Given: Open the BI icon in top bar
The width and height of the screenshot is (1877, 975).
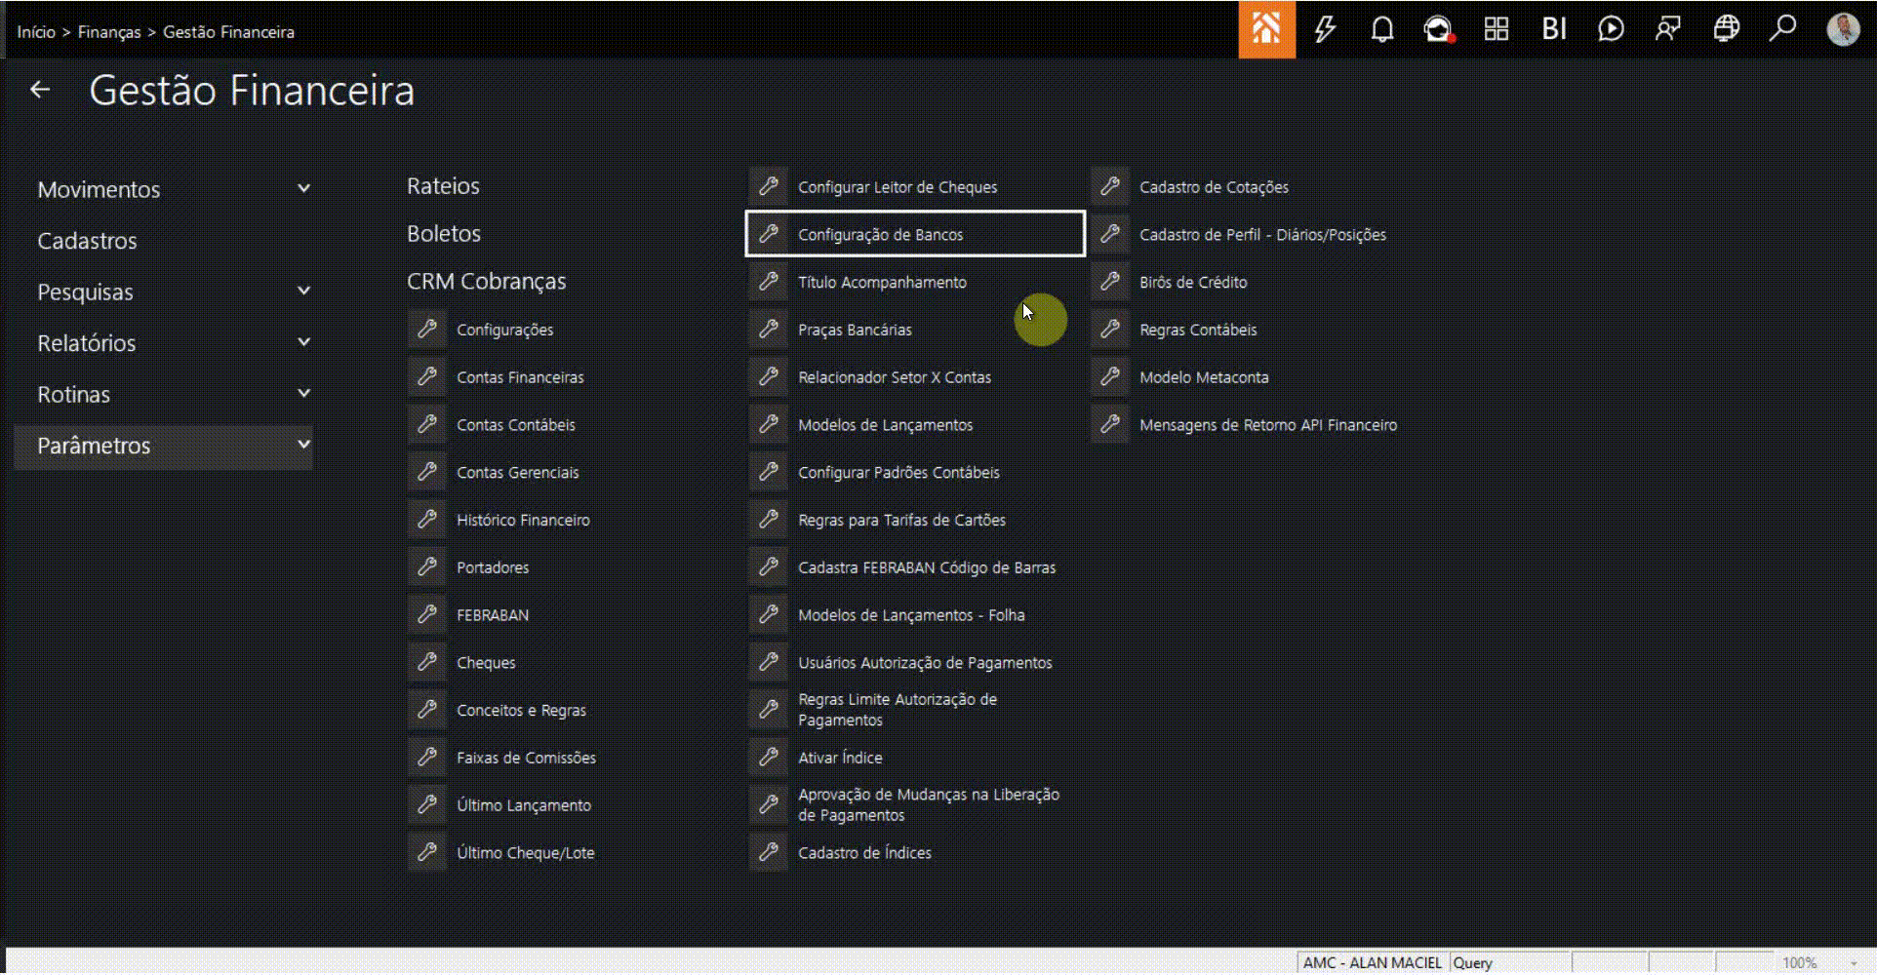Looking at the screenshot, I should point(1553,29).
